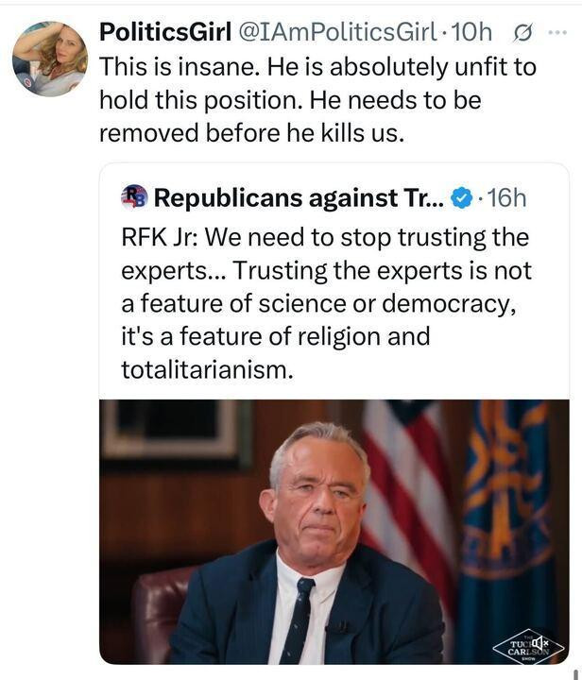Screen dimensions: 582x680
Task: Click the Tucker Carlson Show watermark logo
Action: (x=528, y=648)
